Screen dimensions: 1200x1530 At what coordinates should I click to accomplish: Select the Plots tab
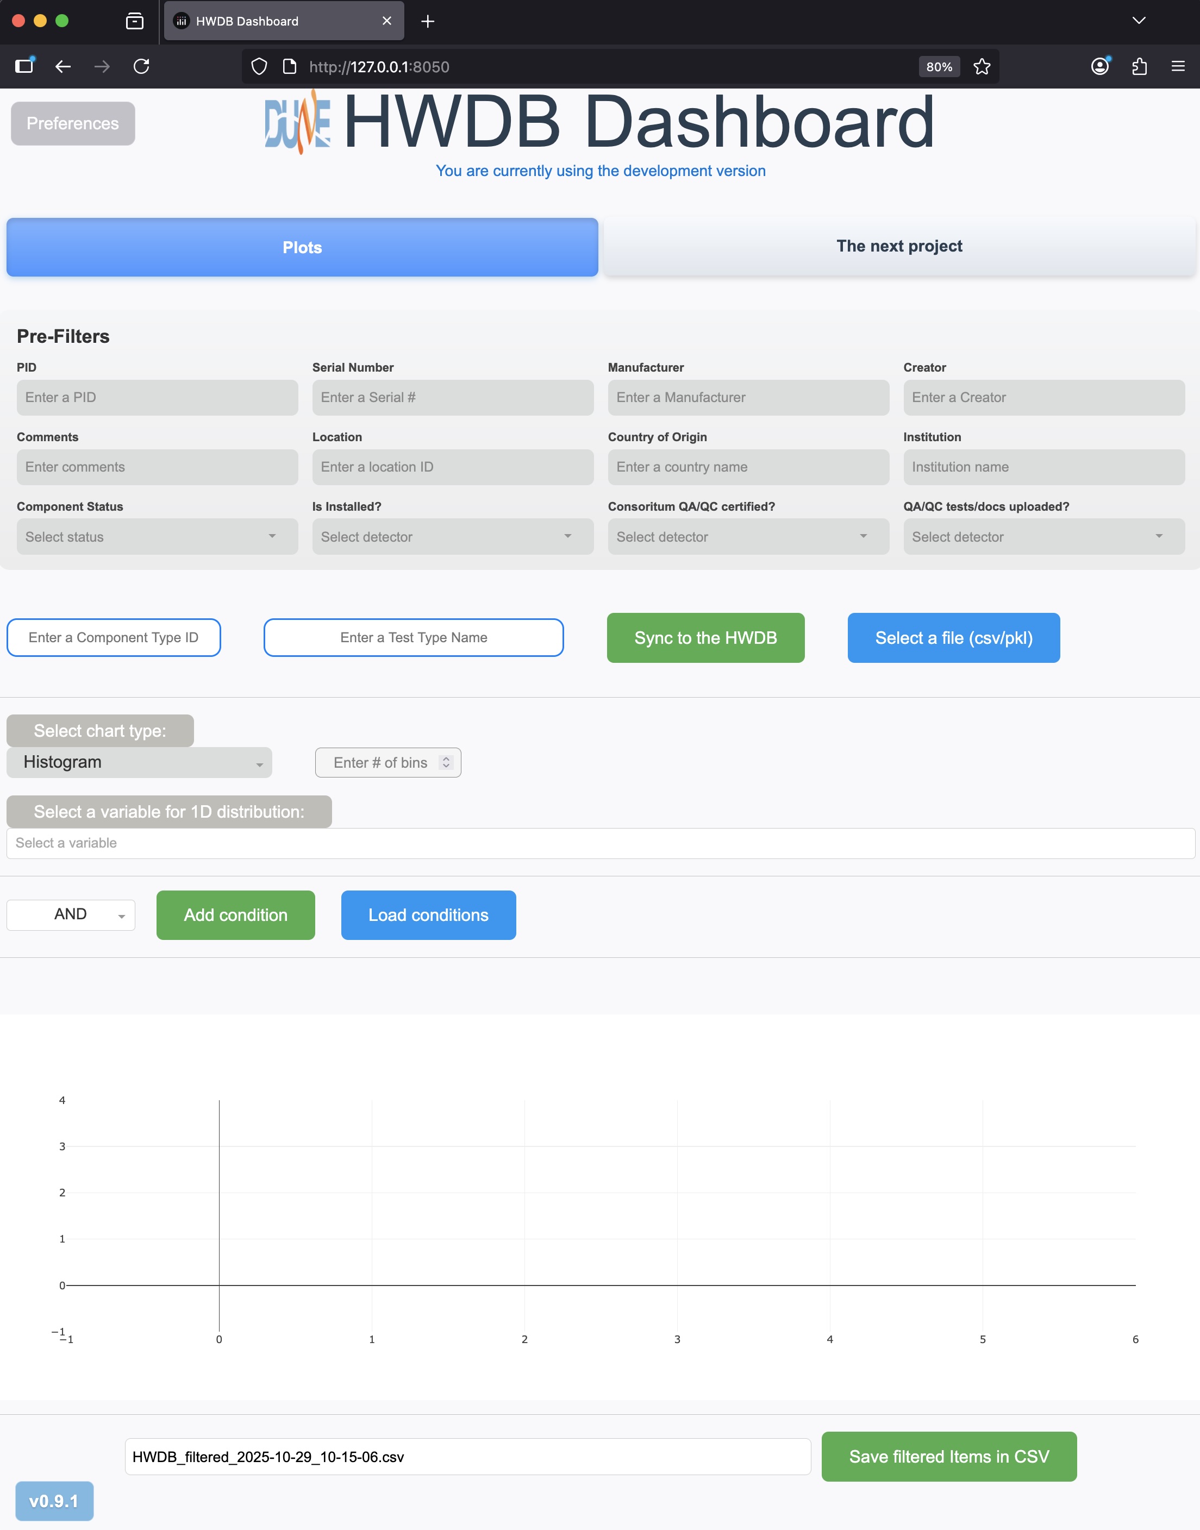[x=302, y=247]
